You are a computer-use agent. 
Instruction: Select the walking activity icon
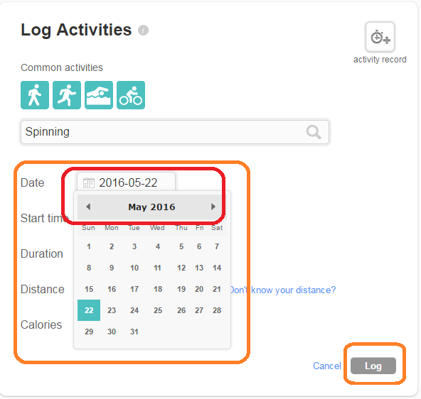tap(35, 95)
